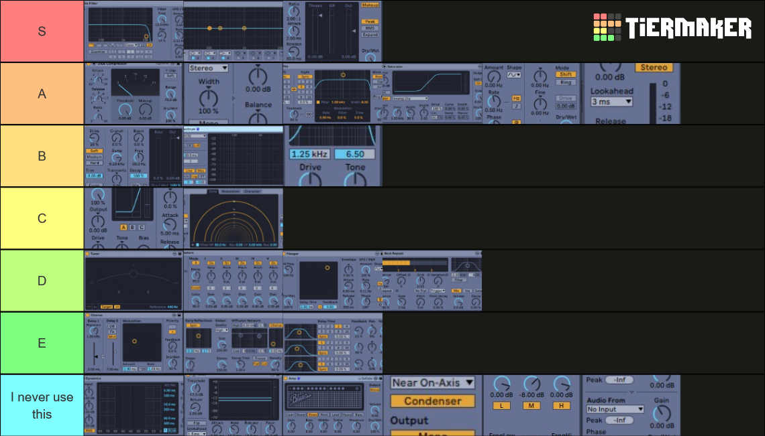The image size is (765, 436).
Task: Switch to the Modulation tab on Echo
Action: 230,191
